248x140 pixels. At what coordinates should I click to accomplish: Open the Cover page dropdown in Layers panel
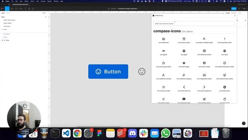tap(44, 13)
